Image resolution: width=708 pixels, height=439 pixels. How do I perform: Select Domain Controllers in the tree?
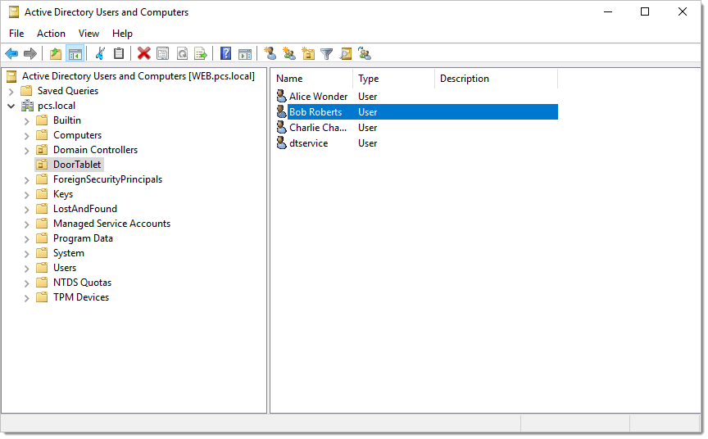tap(95, 150)
